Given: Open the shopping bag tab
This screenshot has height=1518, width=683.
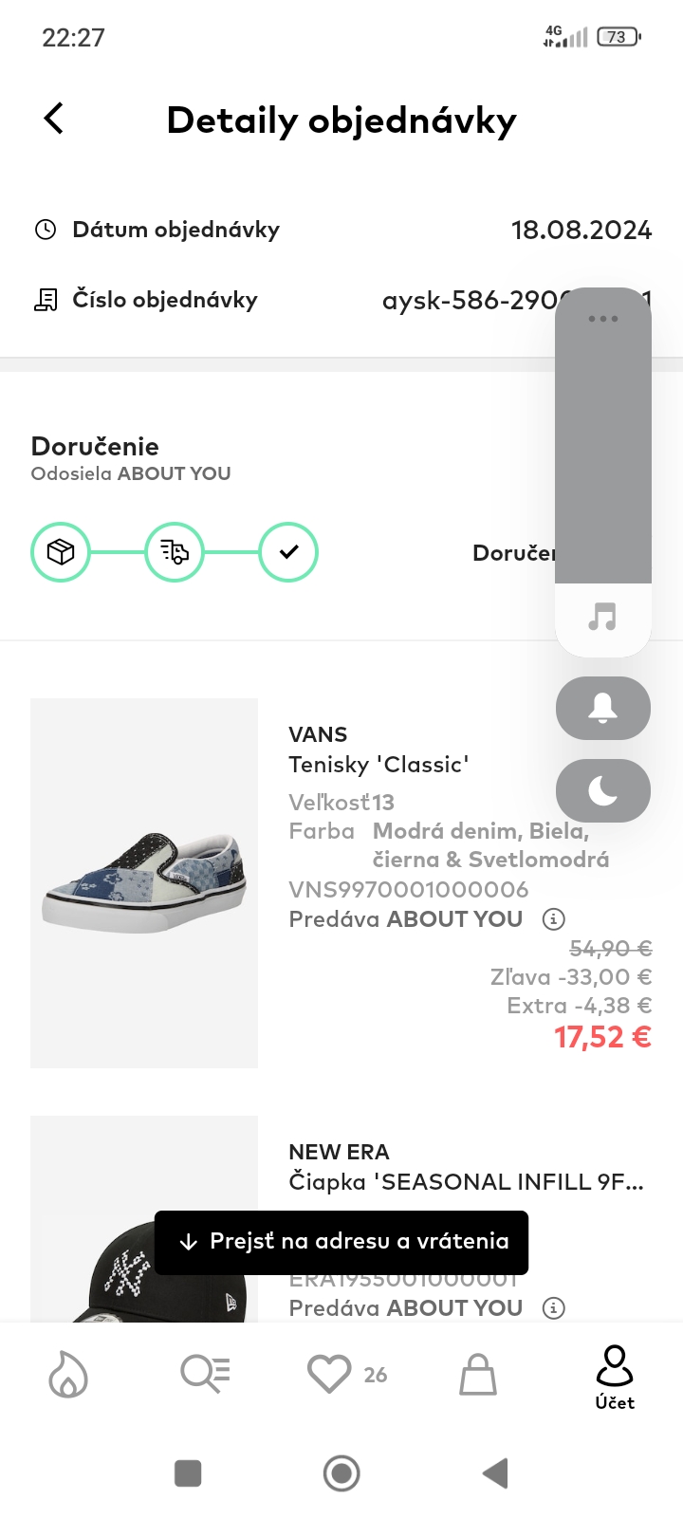Looking at the screenshot, I should 478,1374.
